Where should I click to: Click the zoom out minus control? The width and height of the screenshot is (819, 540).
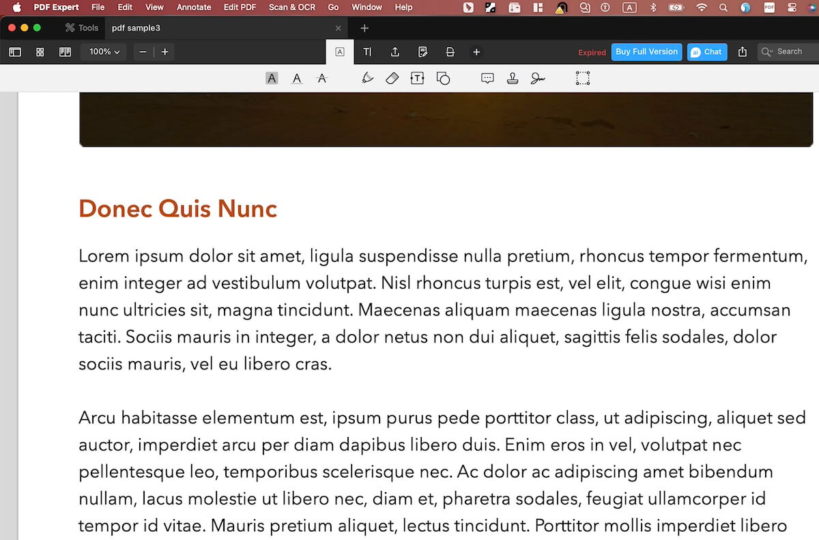coord(143,51)
